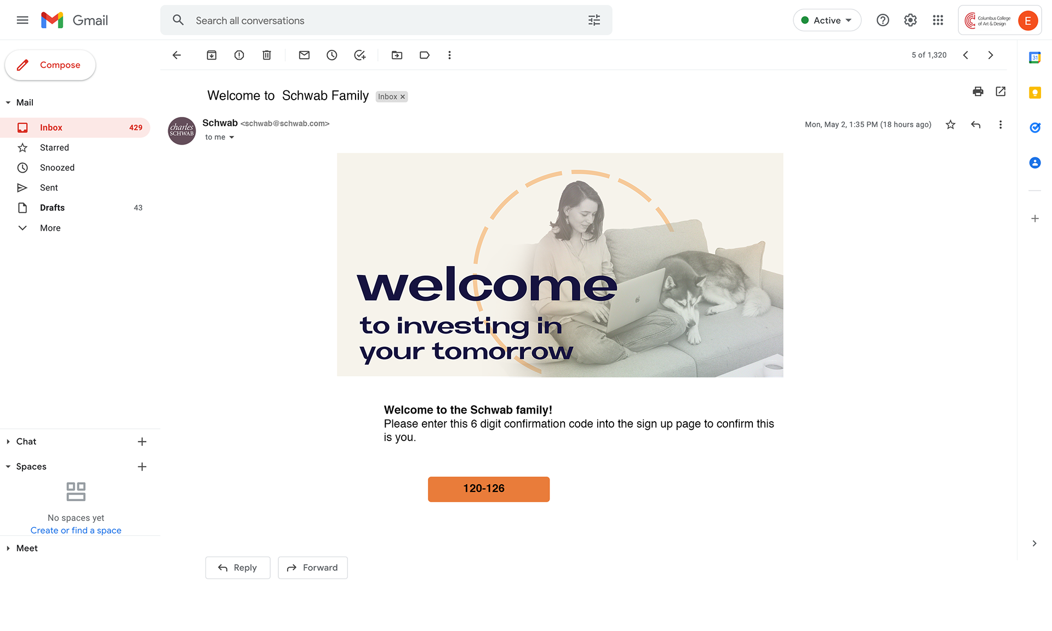Image resolution: width=1052 pixels, height=631 pixels.
Task: Report this email as spam
Action: (x=239, y=55)
